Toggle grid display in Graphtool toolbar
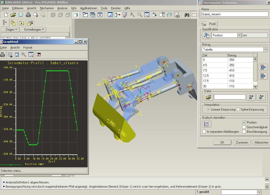 point(10,55)
